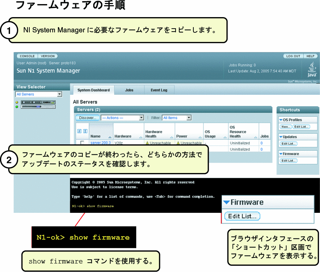Open the HELP button

310,56
